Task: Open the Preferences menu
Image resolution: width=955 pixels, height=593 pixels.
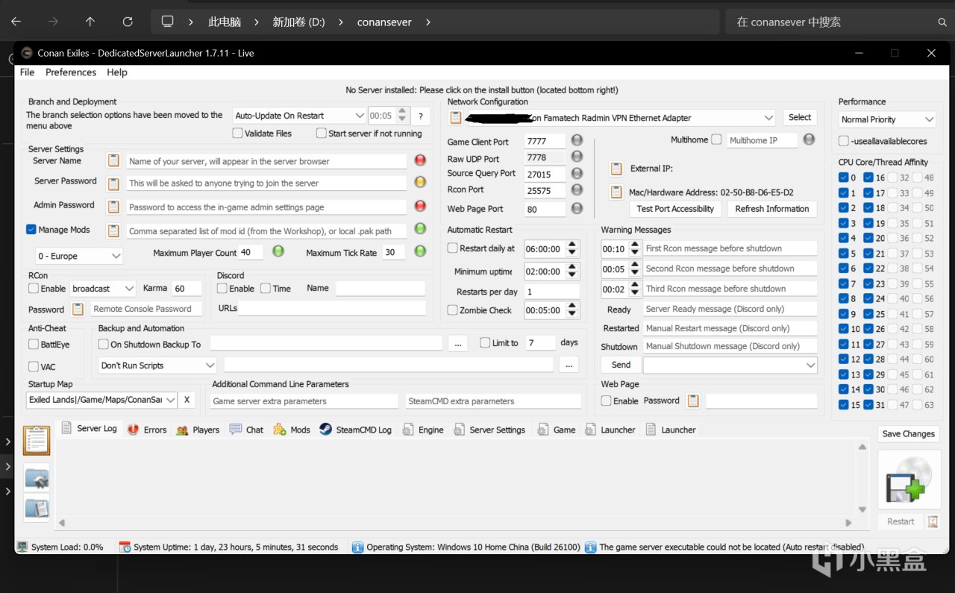Action: 71,72
